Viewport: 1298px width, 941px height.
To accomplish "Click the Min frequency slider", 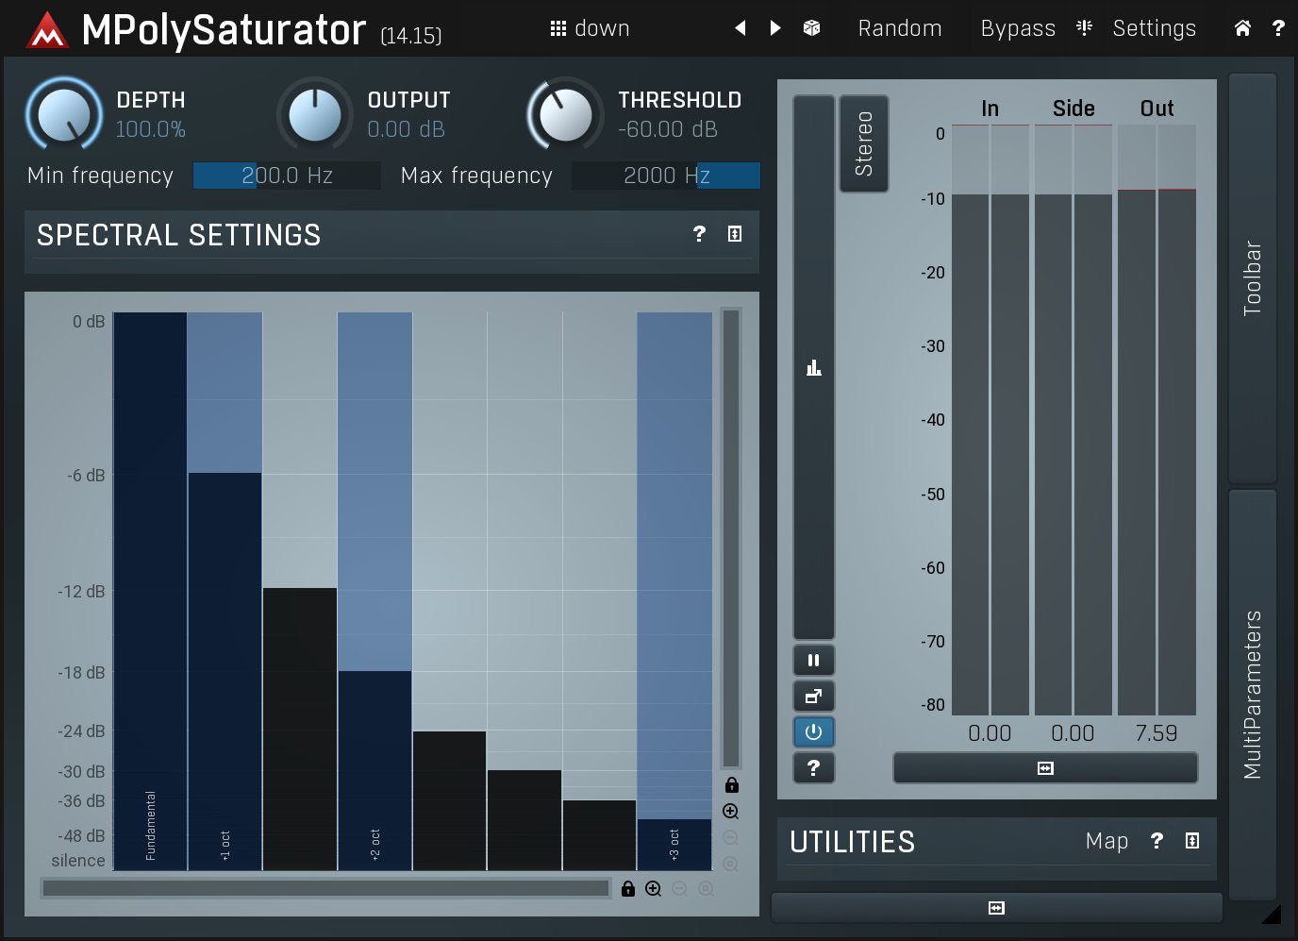I will (287, 176).
